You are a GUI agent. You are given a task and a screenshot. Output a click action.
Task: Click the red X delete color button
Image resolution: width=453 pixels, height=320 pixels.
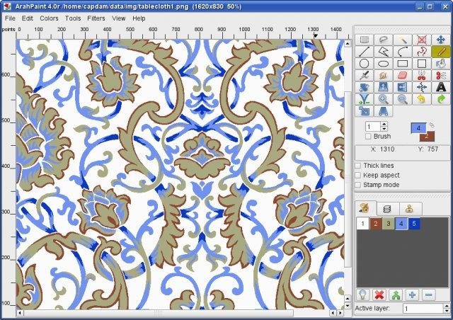coord(379,295)
